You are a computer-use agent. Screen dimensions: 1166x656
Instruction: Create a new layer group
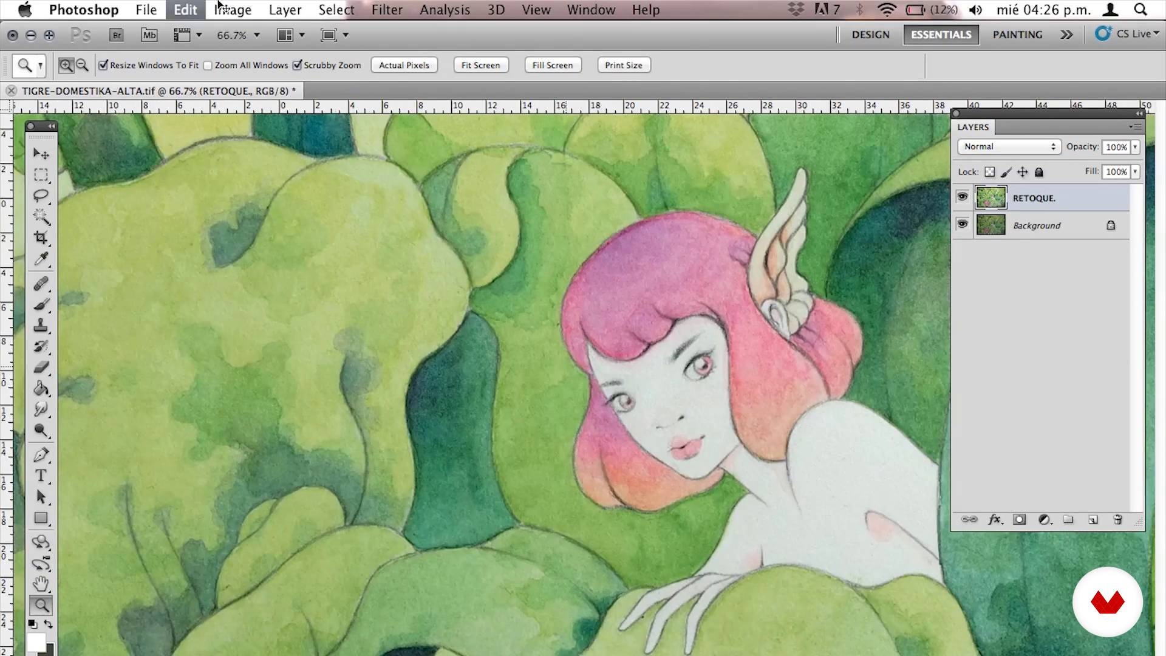(1068, 520)
